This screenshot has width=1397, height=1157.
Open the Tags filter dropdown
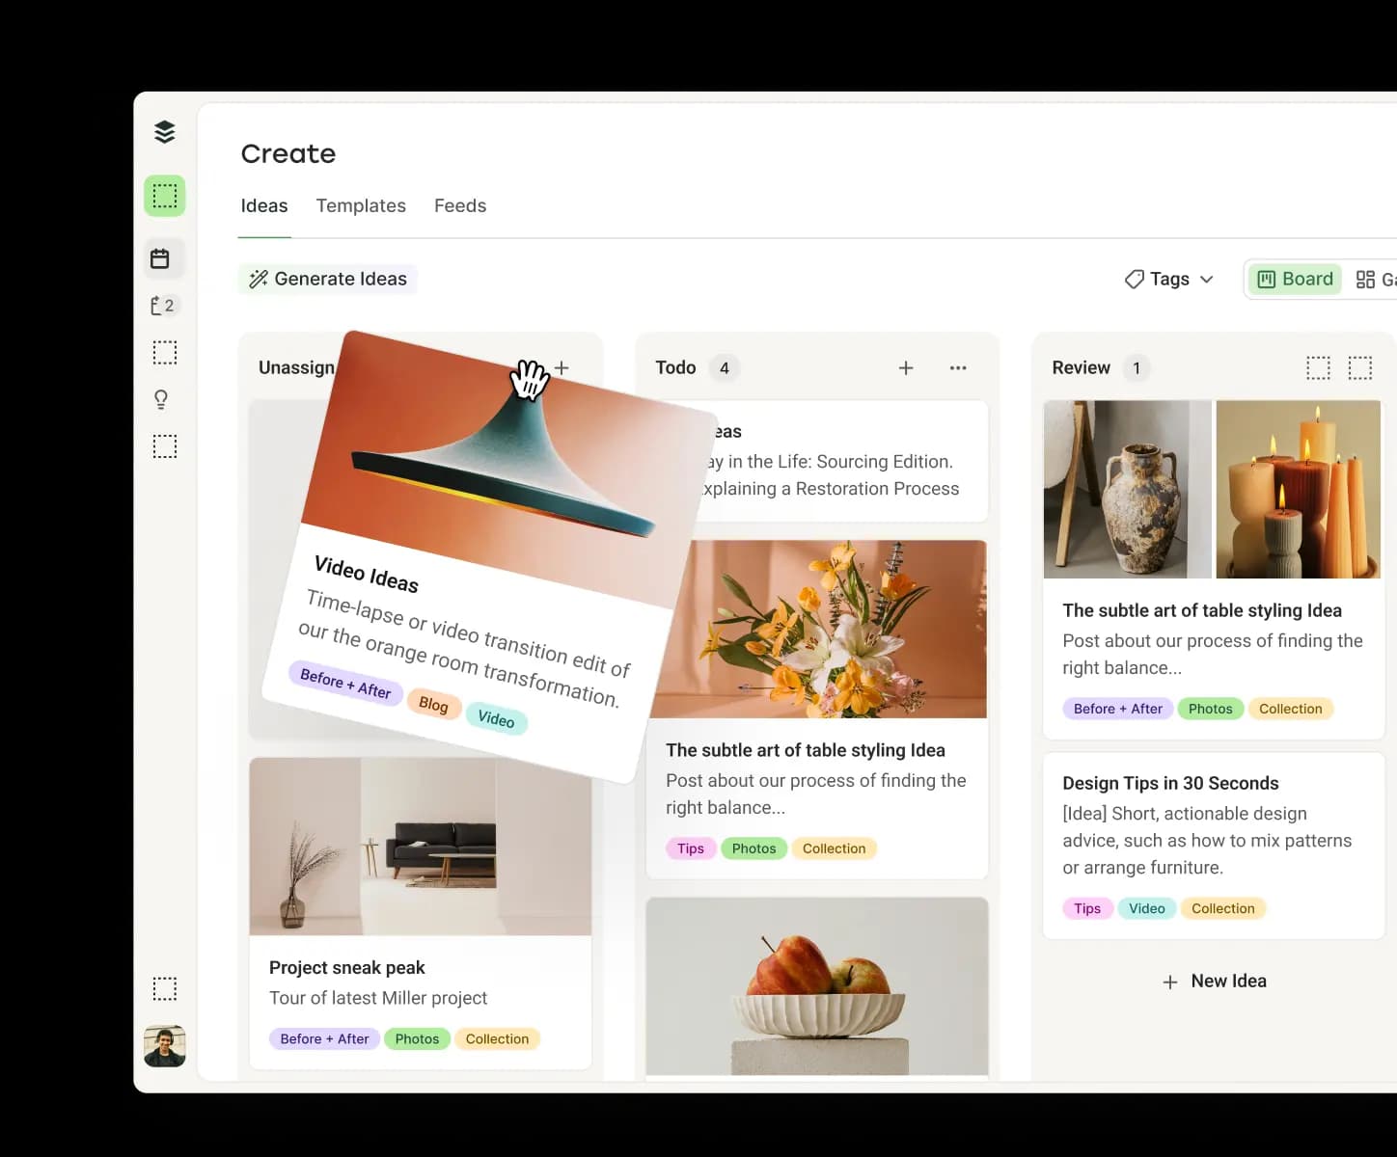point(1168,279)
